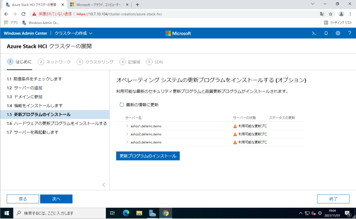
Task: Open Task View on the taskbar
Action: click(x=112, y=213)
